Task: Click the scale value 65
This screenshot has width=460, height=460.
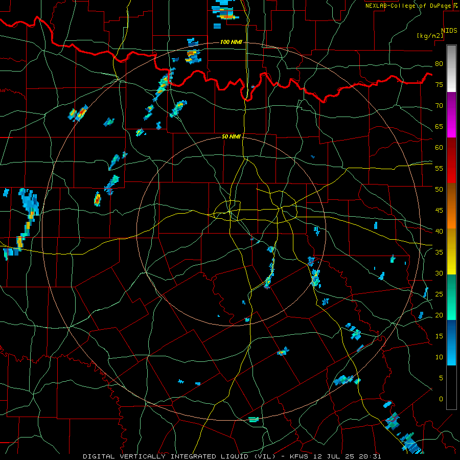Action: (x=439, y=126)
